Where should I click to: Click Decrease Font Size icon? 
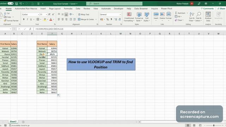(x=53, y=14)
